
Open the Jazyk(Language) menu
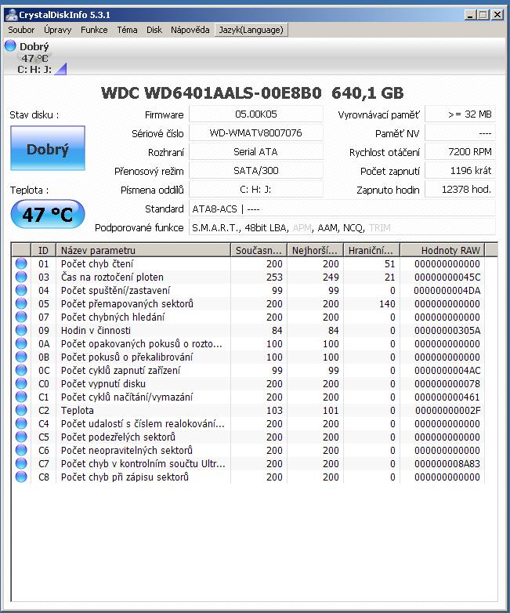point(251,30)
